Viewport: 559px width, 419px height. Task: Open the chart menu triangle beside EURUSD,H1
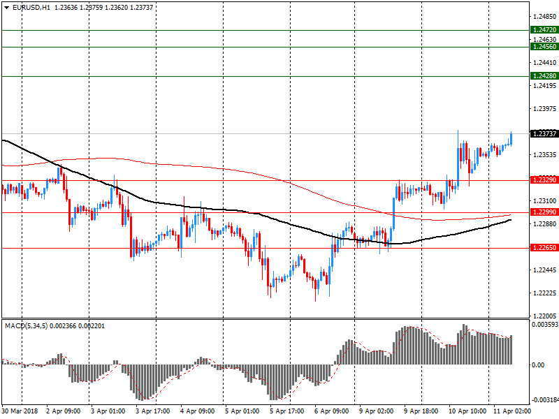[x=7, y=8]
